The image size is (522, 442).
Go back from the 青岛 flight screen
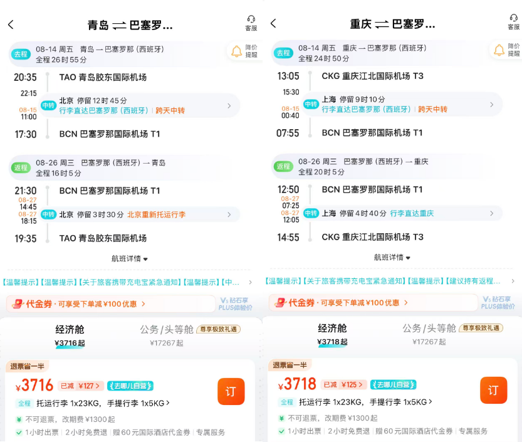point(11,24)
